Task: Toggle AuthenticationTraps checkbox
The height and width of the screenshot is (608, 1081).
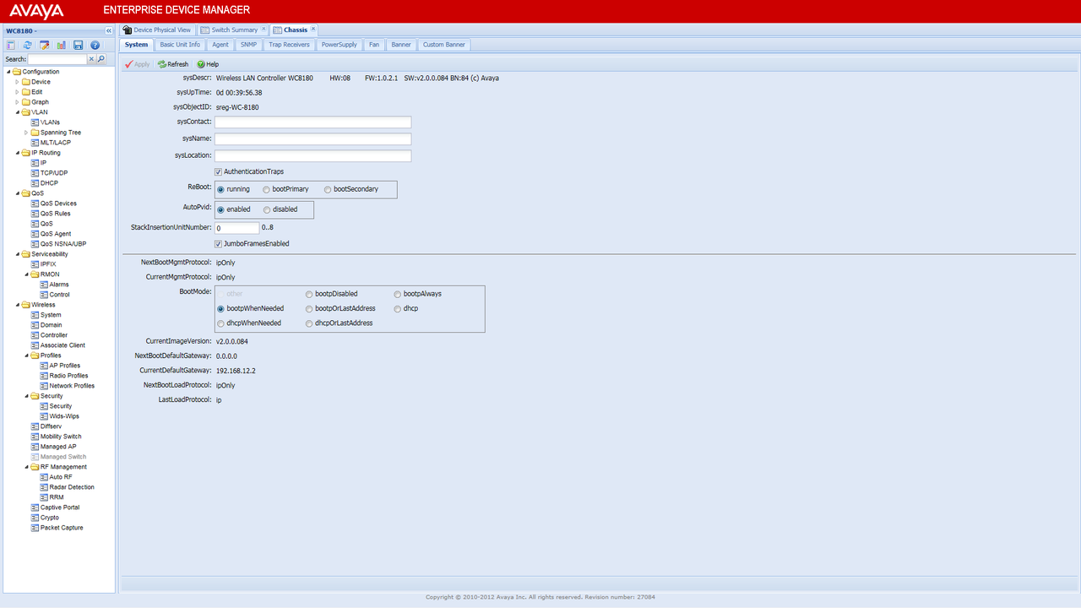Action: pyautogui.click(x=219, y=171)
